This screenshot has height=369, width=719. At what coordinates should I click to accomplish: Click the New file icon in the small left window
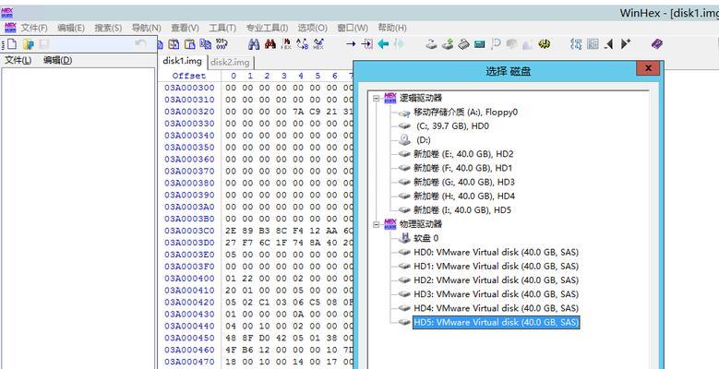(x=11, y=44)
